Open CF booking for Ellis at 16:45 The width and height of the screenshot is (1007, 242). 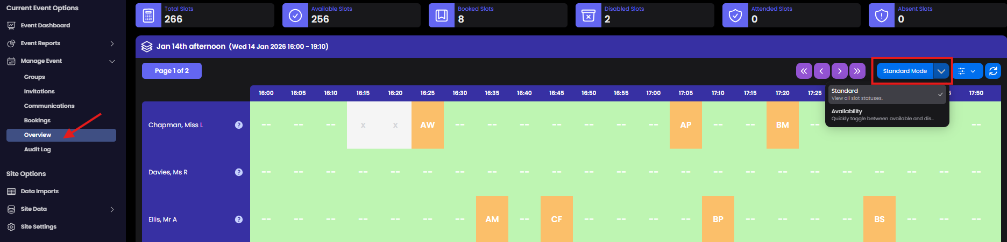pos(557,219)
